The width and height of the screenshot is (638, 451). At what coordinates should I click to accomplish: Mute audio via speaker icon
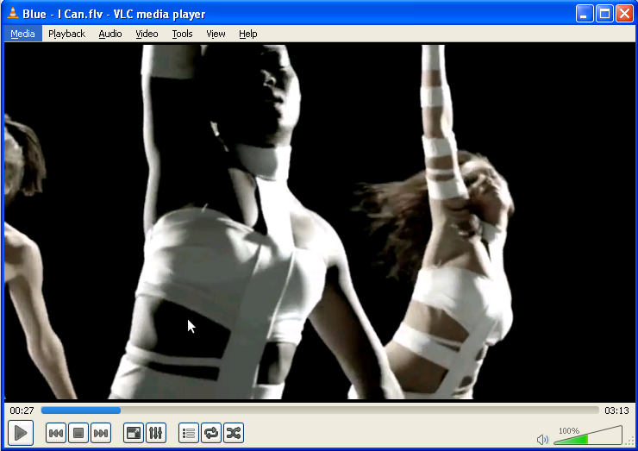542,439
